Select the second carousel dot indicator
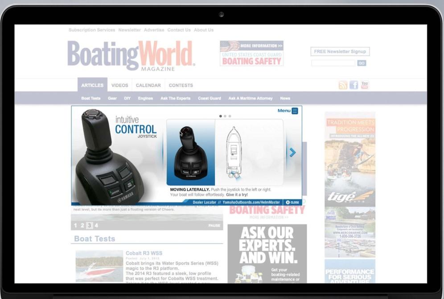444x299 pixels. tap(225, 116)
